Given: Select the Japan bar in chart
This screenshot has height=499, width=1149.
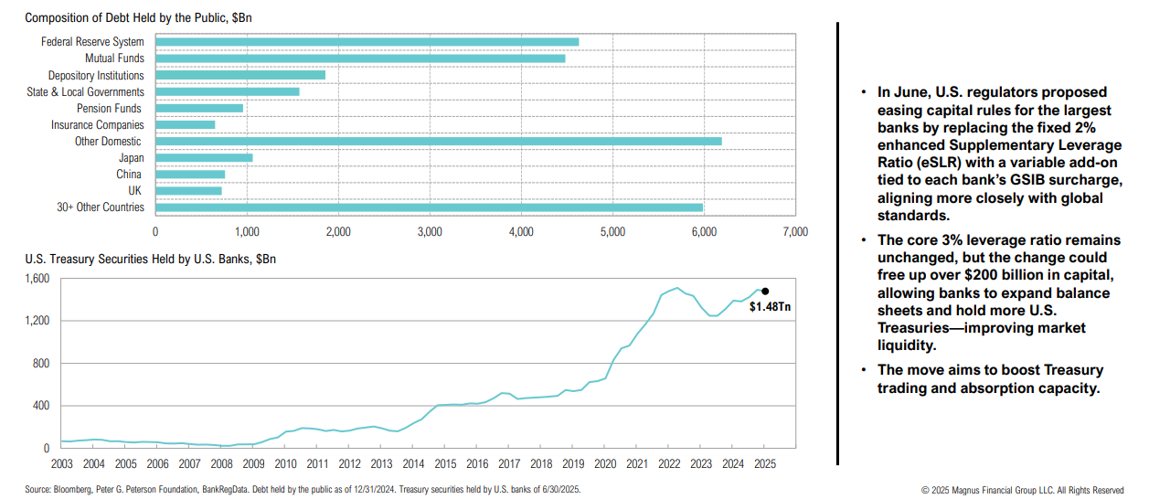Looking at the screenshot, I should coord(203,158).
